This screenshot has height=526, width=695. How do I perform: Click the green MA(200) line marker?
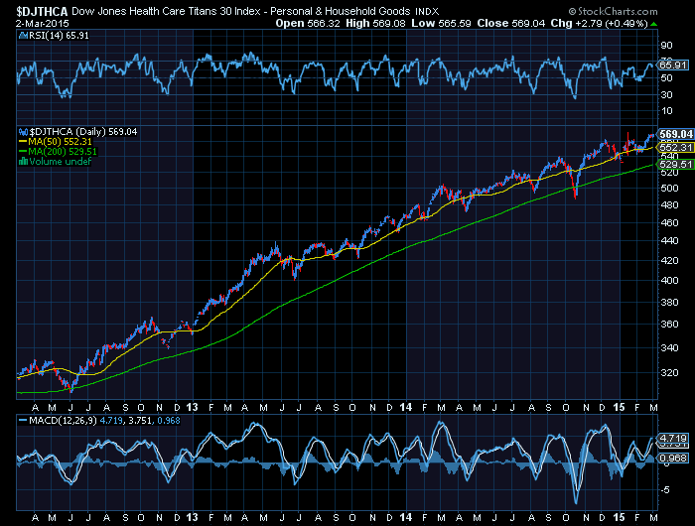coord(23,152)
